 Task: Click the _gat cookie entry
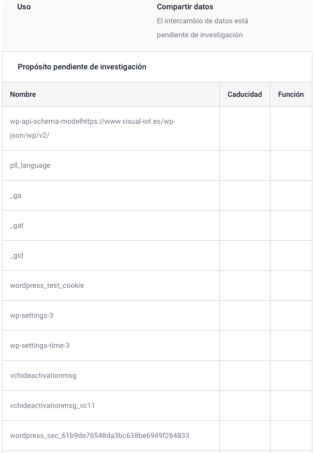[17, 226]
